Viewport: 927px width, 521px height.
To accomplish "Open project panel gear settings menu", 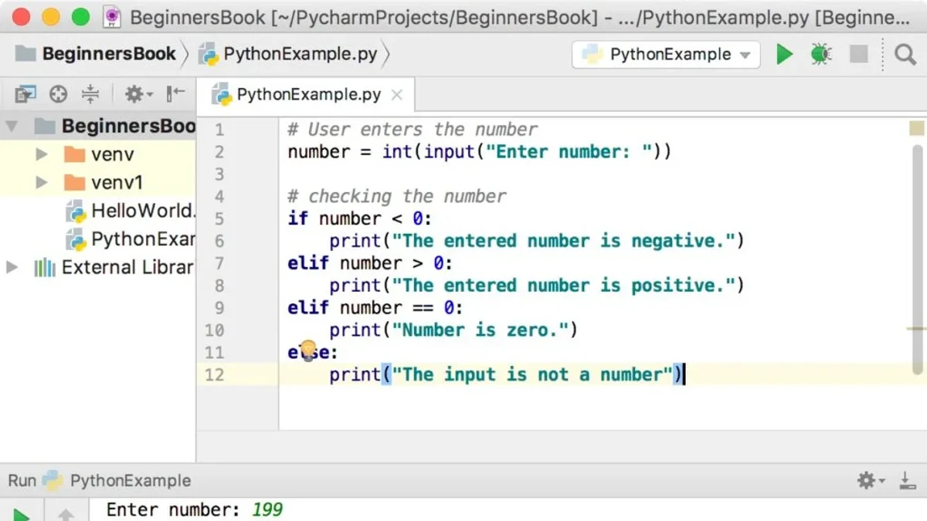I will click(x=138, y=94).
